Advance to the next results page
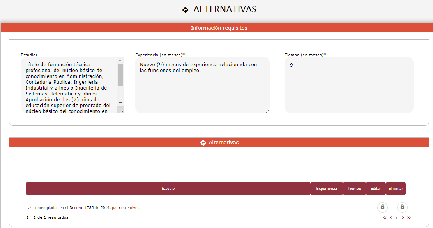433x228 pixels. [403, 218]
